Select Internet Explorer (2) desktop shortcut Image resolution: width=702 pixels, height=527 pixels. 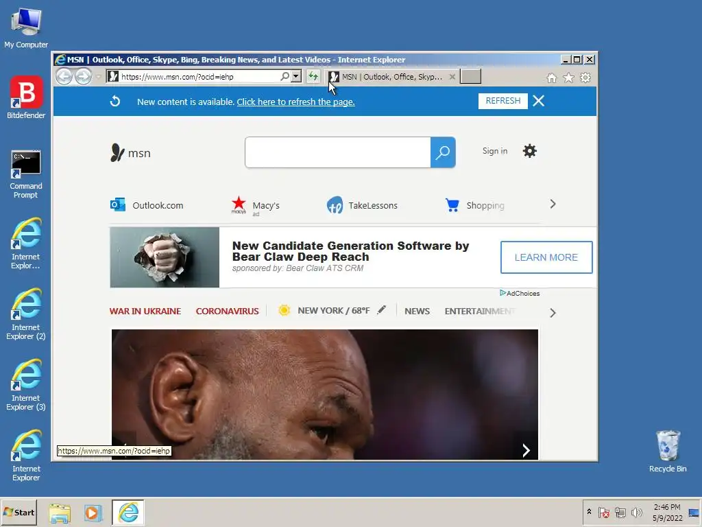point(26,314)
